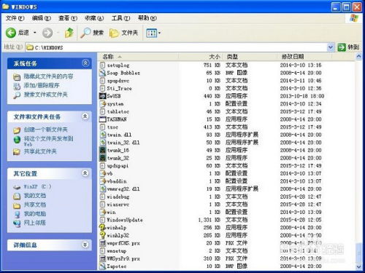Click the green Back arrow icon

[11, 33]
